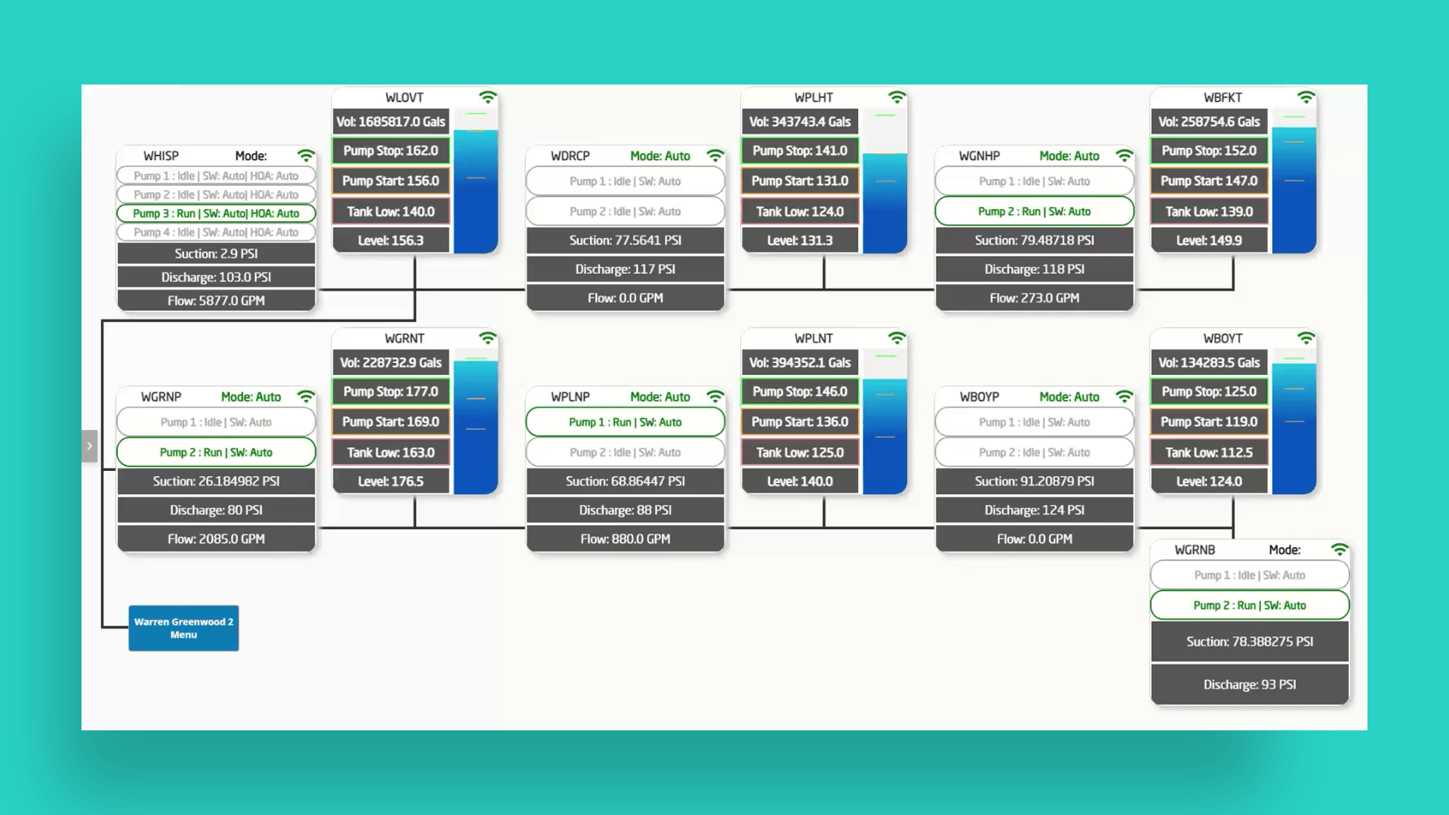
Task: Click the WGRNT tank wifi signal icon
Action: (488, 338)
